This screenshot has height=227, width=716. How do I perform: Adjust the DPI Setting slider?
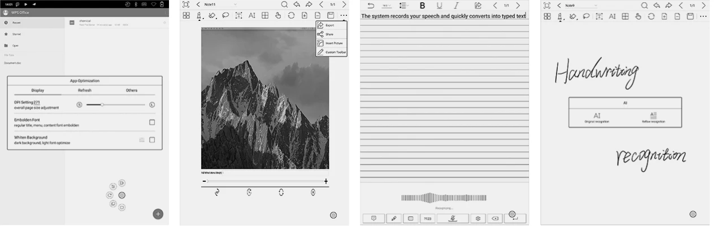coord(115,104)
